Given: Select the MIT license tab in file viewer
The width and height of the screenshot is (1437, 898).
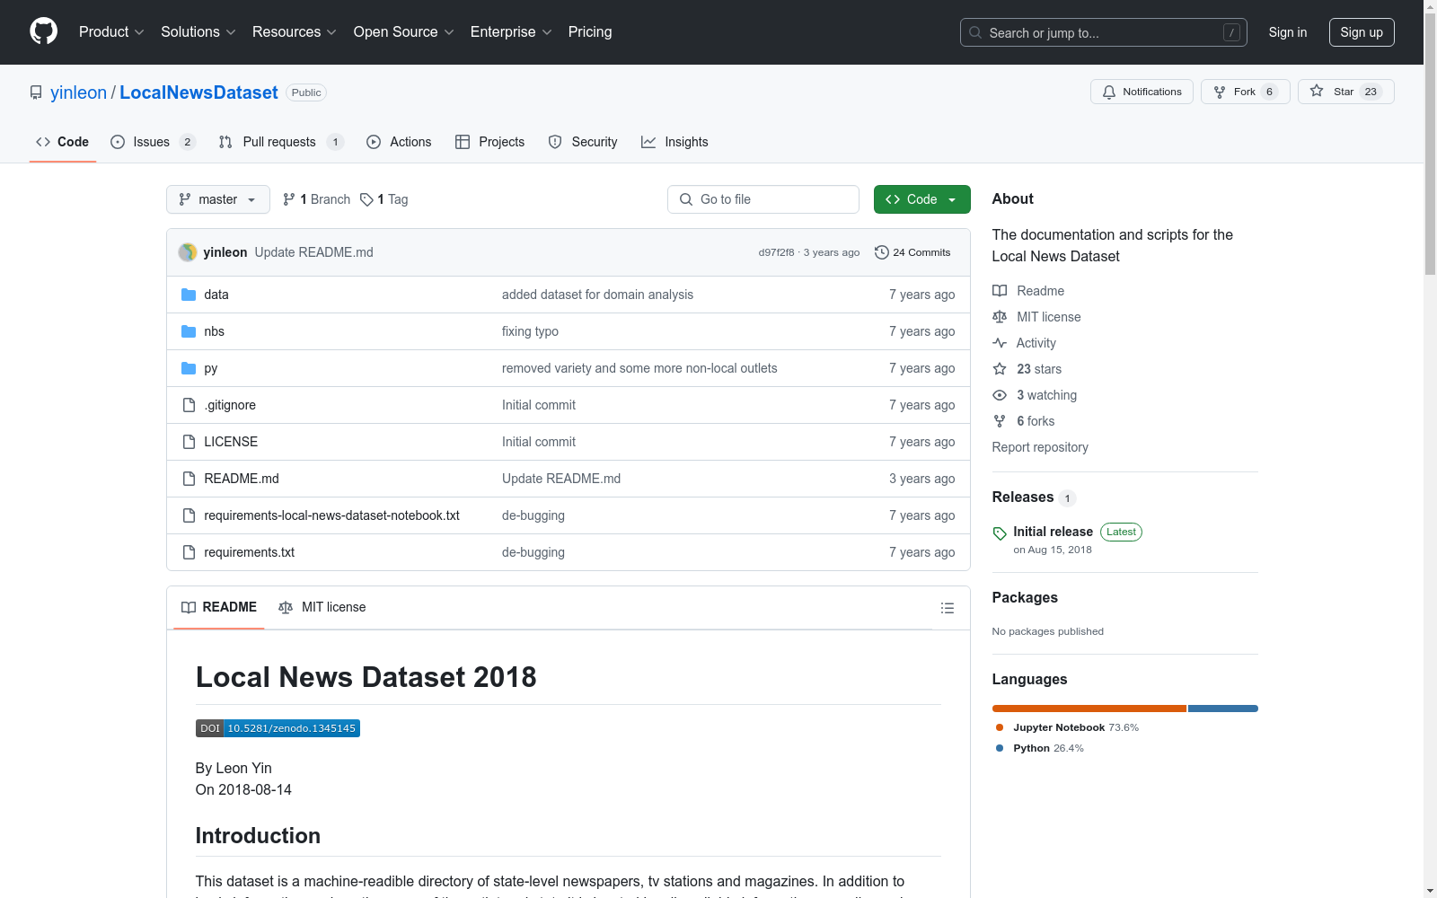Looking at the screenshot, I should coord(322,607).
